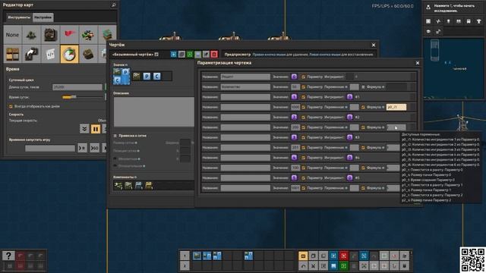486x273 pixels.
Task: Switch quickbar down with the bottom arrow
Action: pyautogui.click(x=185, y=265)
